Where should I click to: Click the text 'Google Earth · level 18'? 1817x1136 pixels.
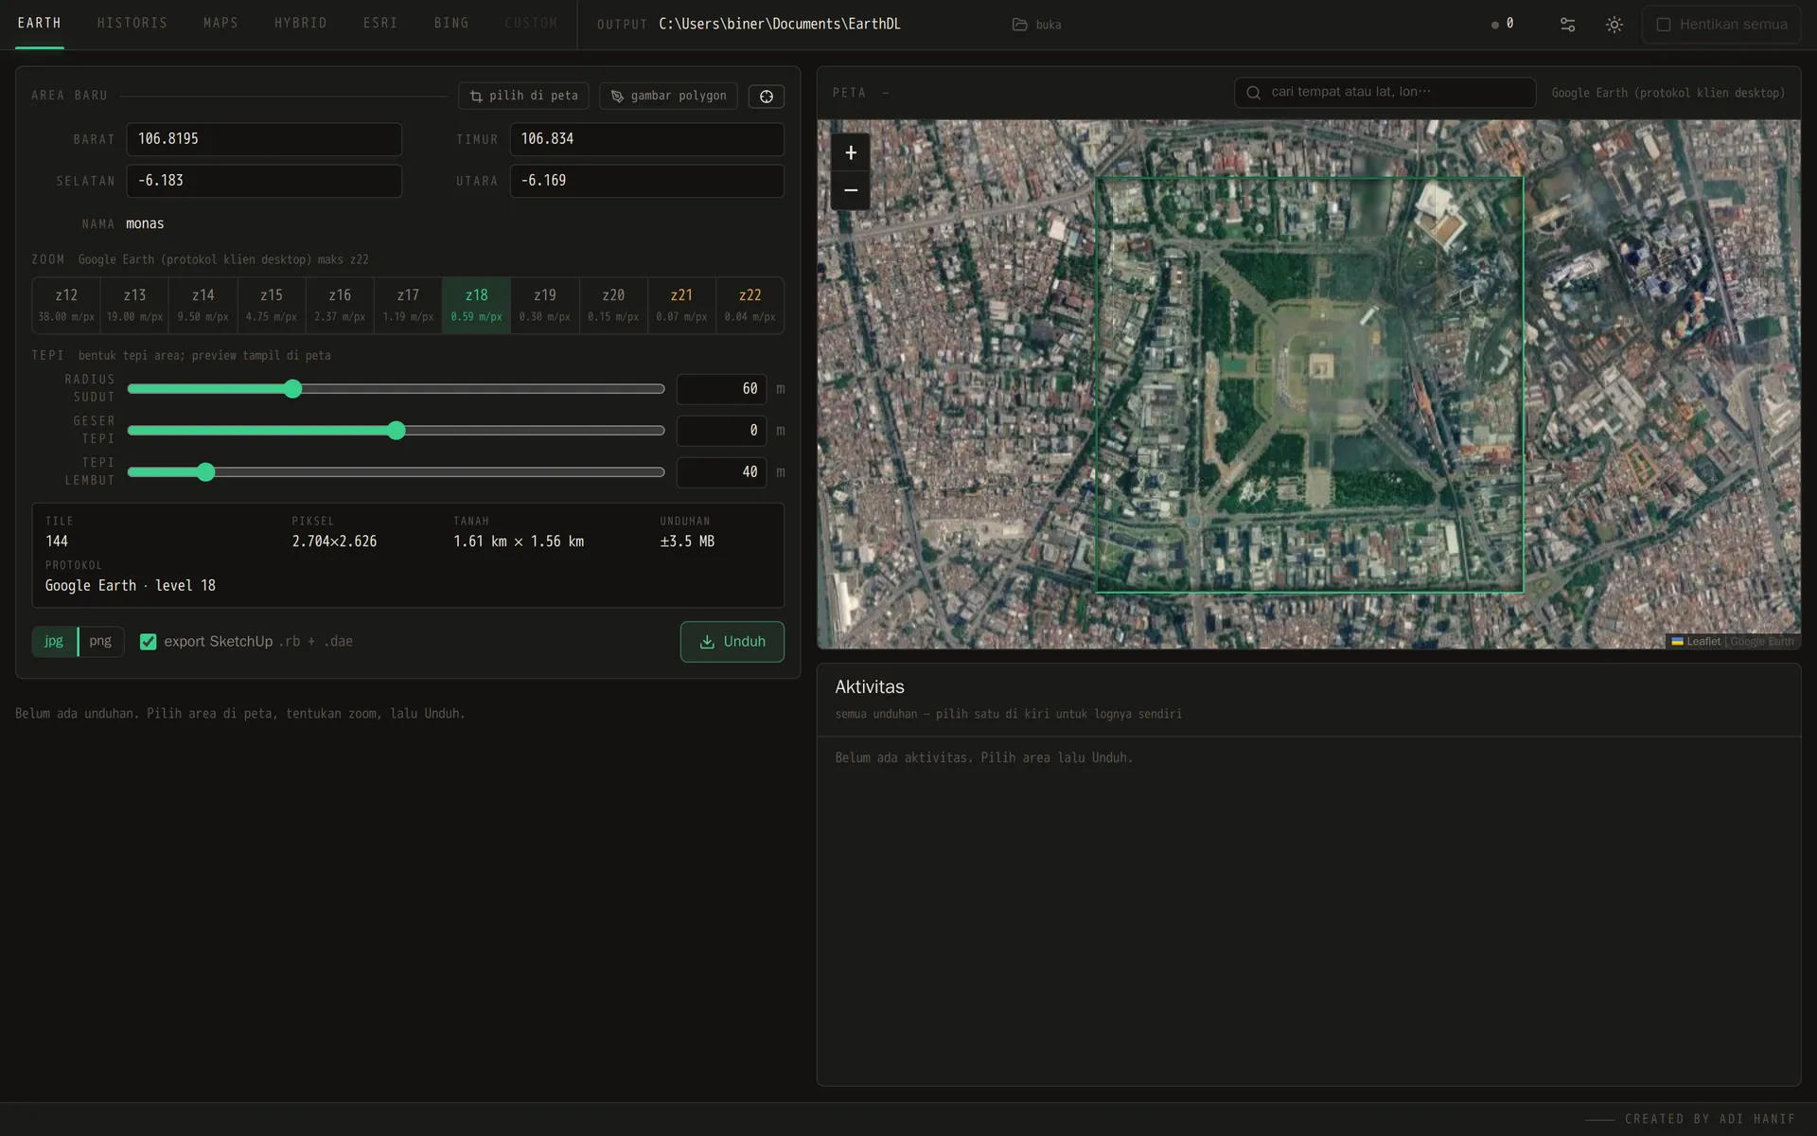(131, 586)
